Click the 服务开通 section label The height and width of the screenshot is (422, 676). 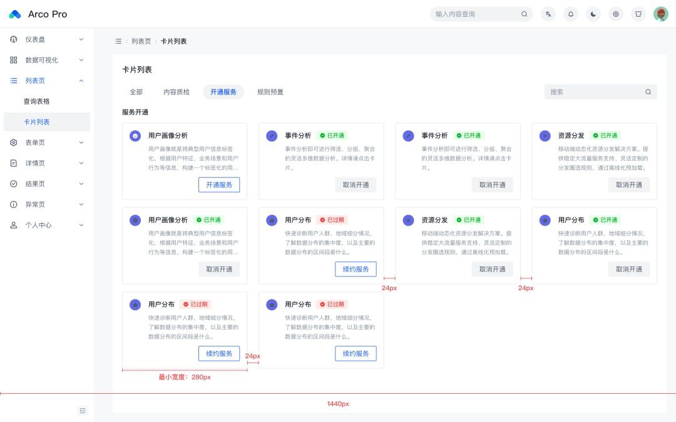pos(135,113)
